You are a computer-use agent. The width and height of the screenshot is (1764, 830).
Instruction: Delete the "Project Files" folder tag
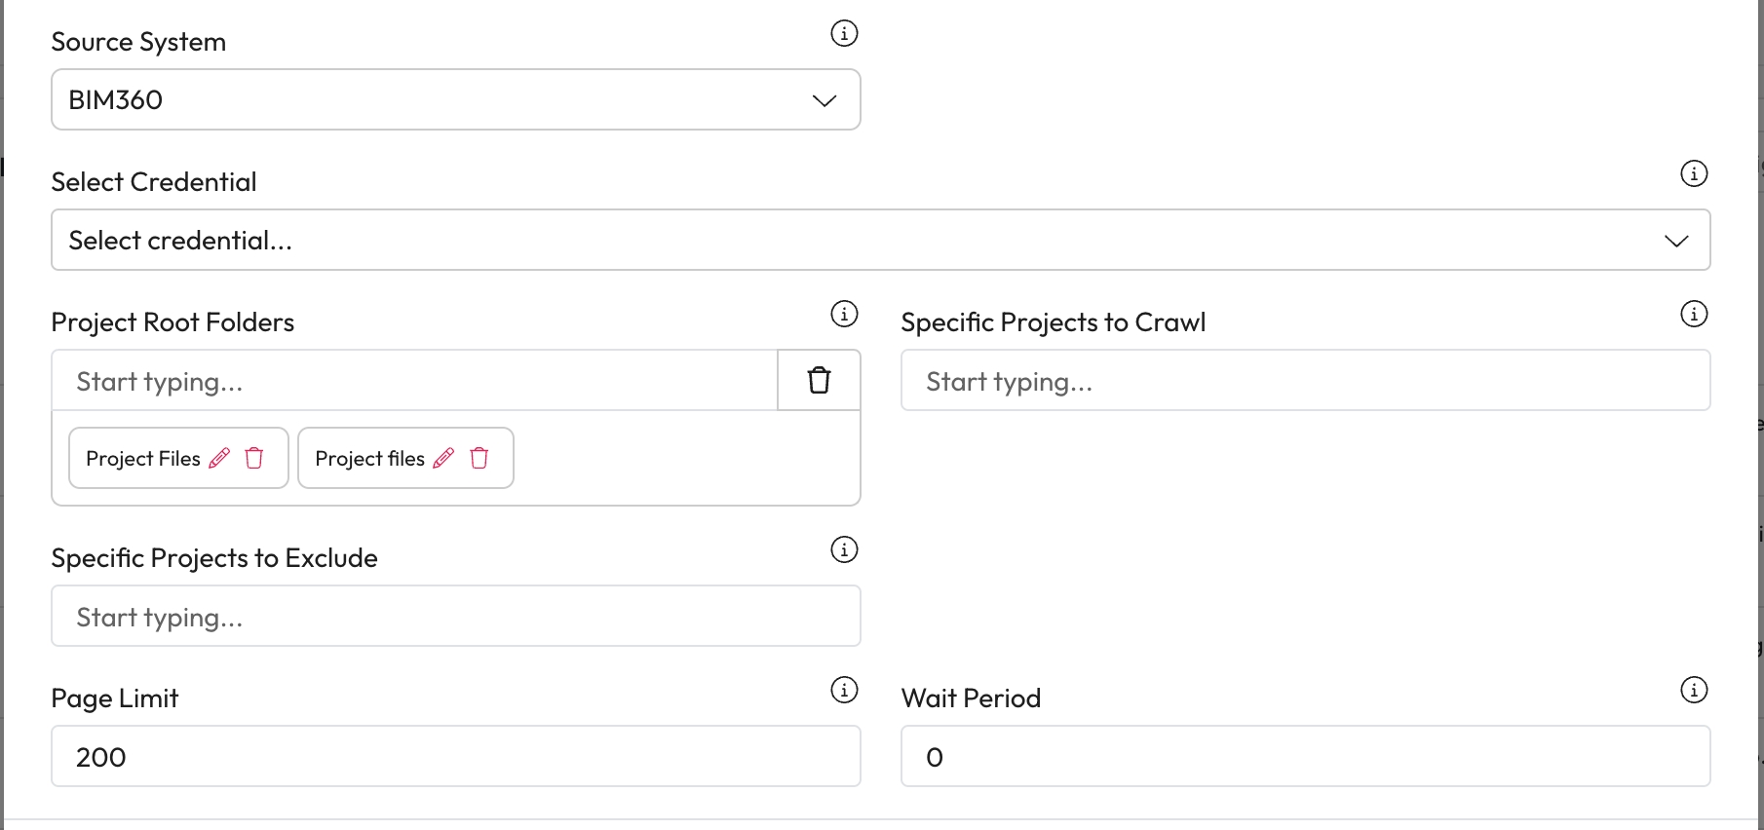pos(254,458)
